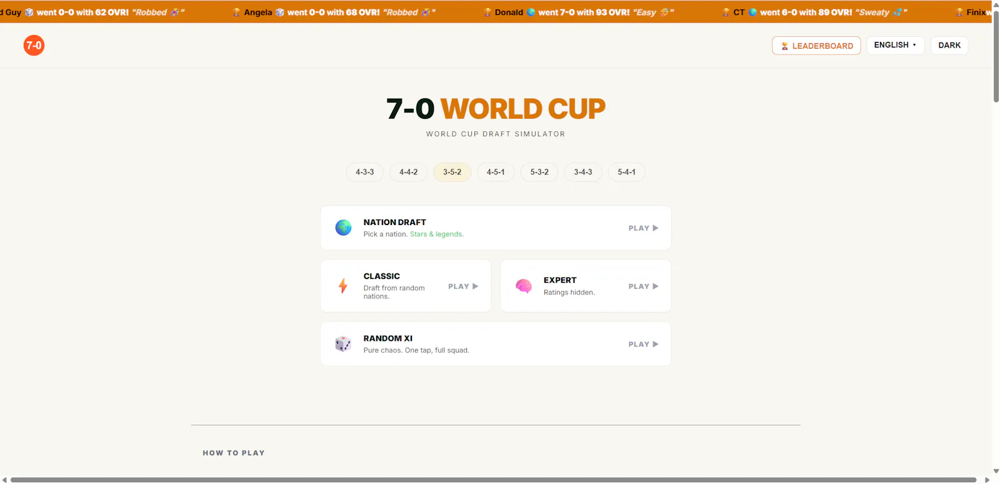Screen dimensions: 1000x484
Task: Click the Leaderboard trophy icon
Action: pyautogui.click(x=784, y=46)
